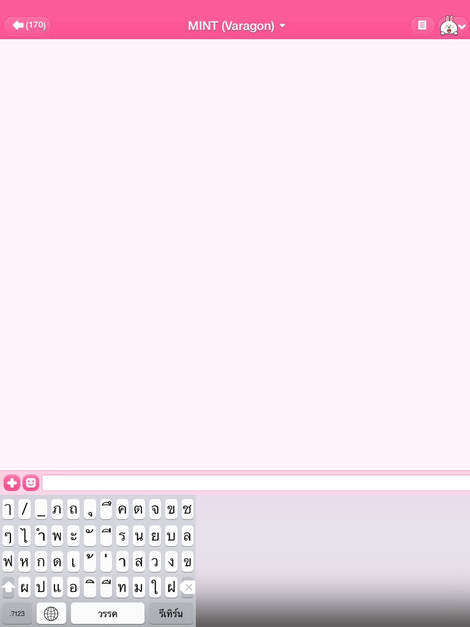Tap the พ key

pos(57,535)
